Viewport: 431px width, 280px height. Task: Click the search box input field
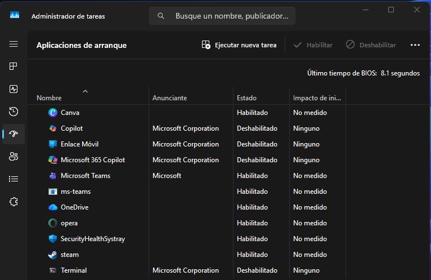point(222,16)
